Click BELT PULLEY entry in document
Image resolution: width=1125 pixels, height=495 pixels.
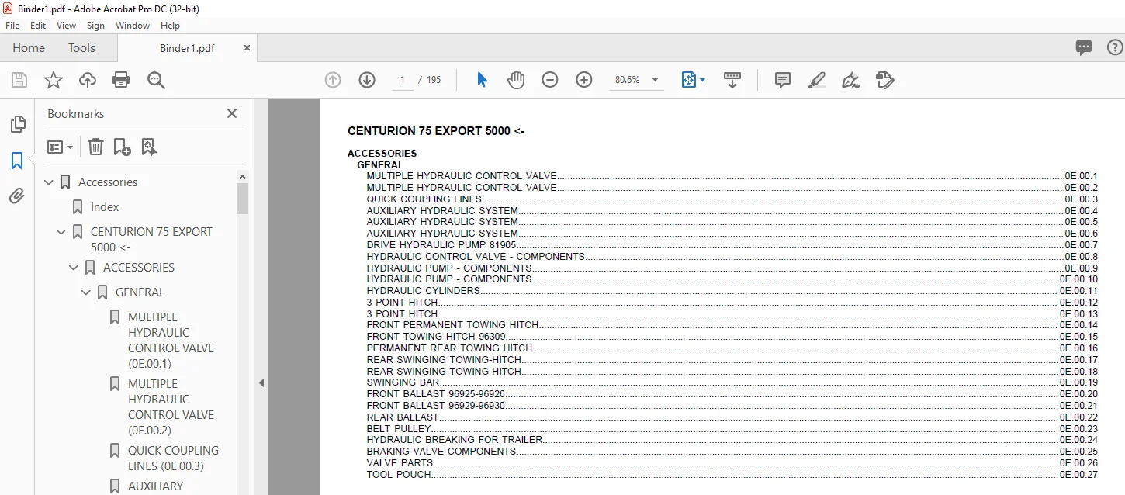tap(399, 428)
